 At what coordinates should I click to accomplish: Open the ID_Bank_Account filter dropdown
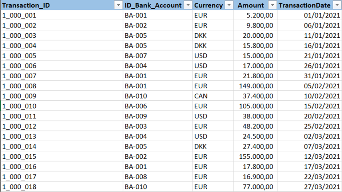pos(188,5)
